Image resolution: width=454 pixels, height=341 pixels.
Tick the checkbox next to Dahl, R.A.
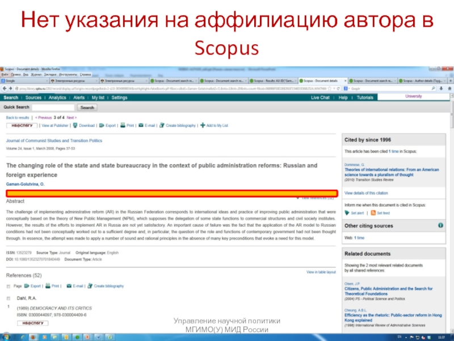click(9, 298)
